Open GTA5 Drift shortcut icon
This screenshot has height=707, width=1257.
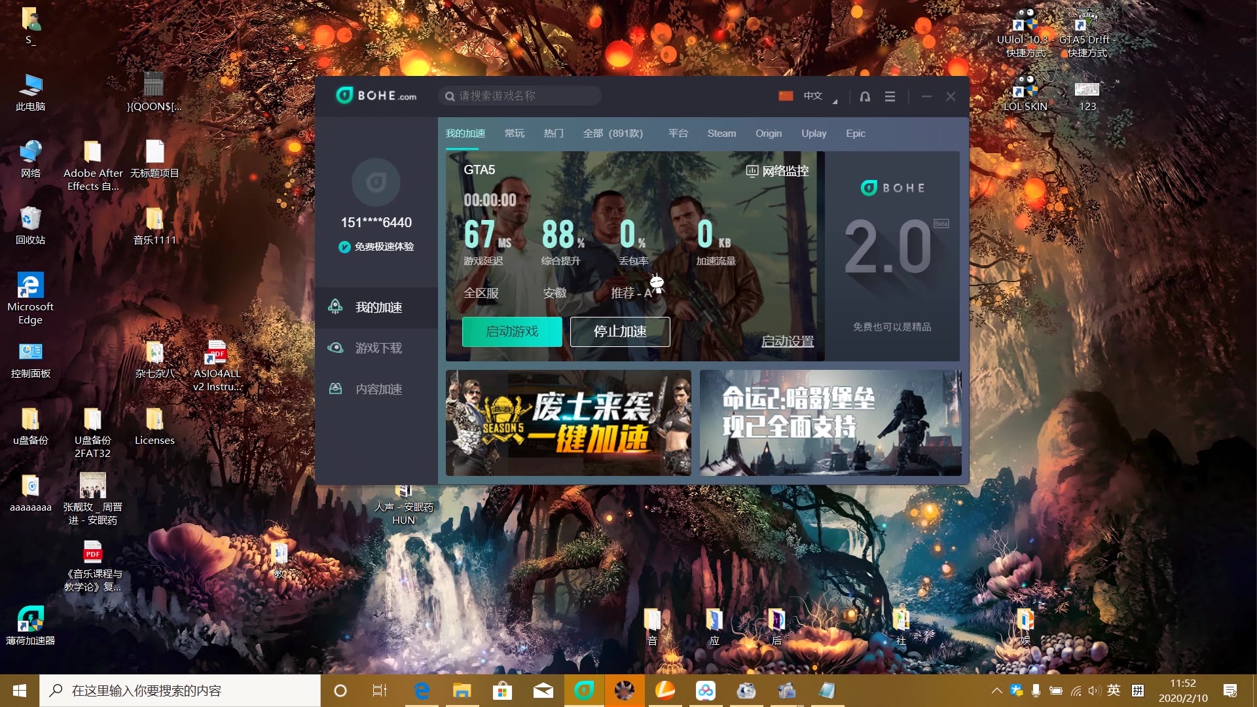point(1087,33)
